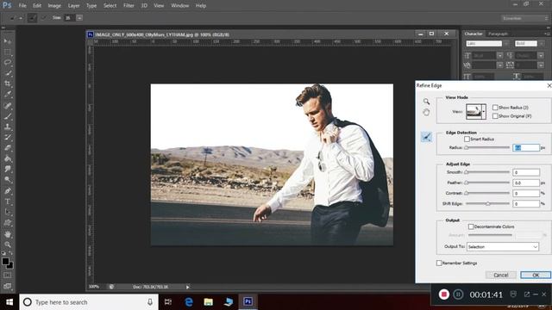This screenshot has width=552, height=310.
Task: Click the Radius slider handle
Action: (467, 147)
